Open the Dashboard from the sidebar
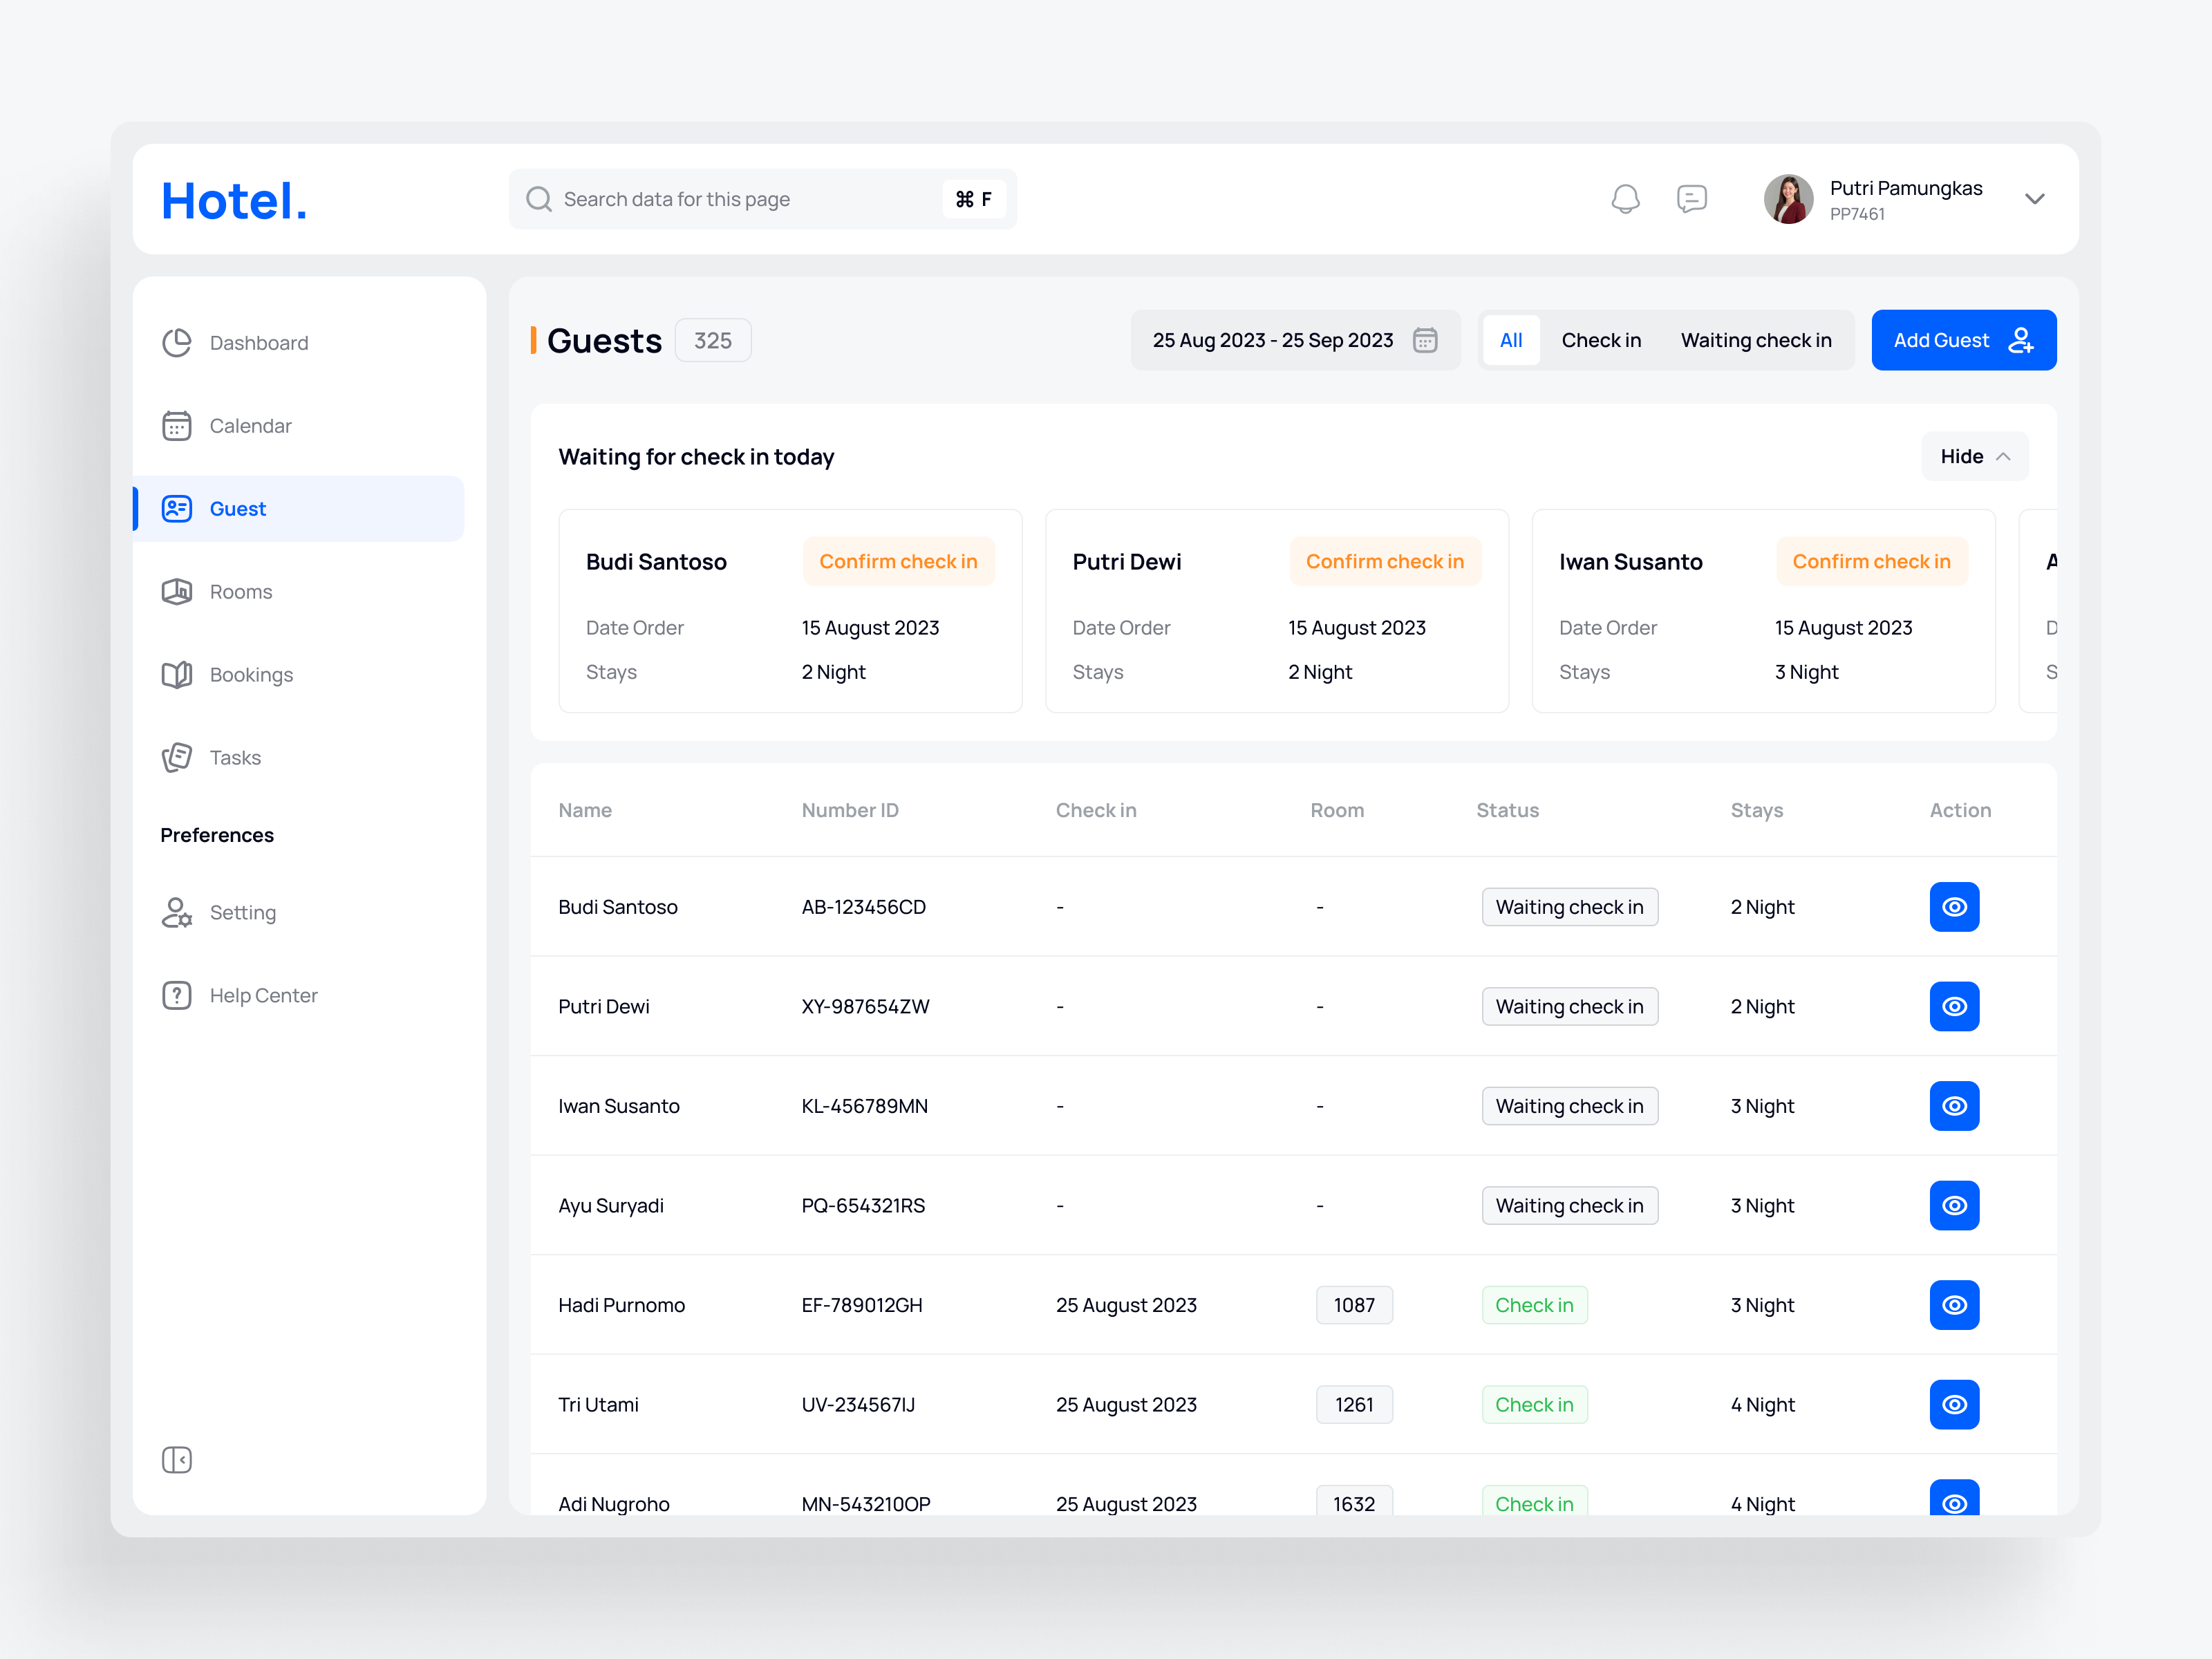Image resolution: width=2212 pixels, height=1659 pixels. pos(258,342)
